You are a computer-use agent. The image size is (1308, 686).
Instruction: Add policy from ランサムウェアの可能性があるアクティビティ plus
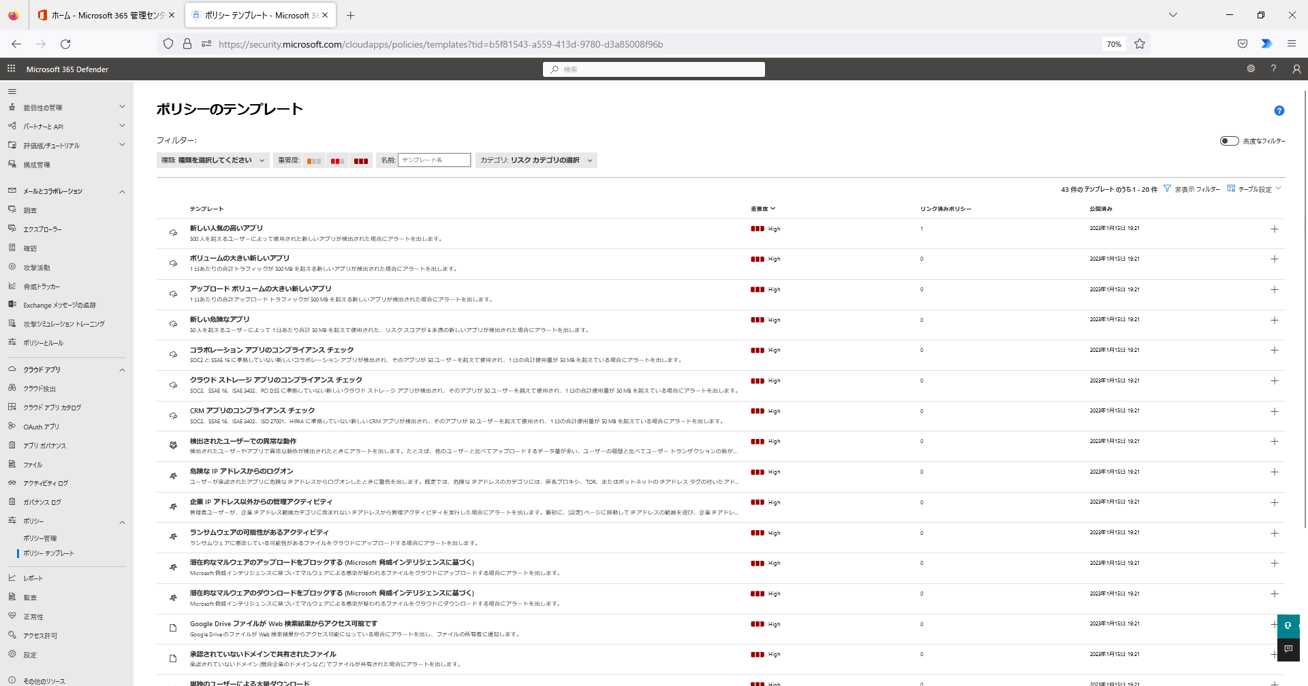(1275, 534)
